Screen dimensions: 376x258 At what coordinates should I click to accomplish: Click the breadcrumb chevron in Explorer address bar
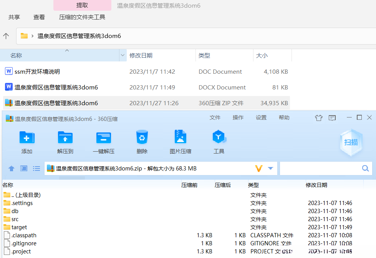pyautogui.click(x=32, y=36)
